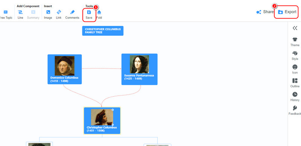
Task: Open the Icon sidebar panel
Action: 295,69
